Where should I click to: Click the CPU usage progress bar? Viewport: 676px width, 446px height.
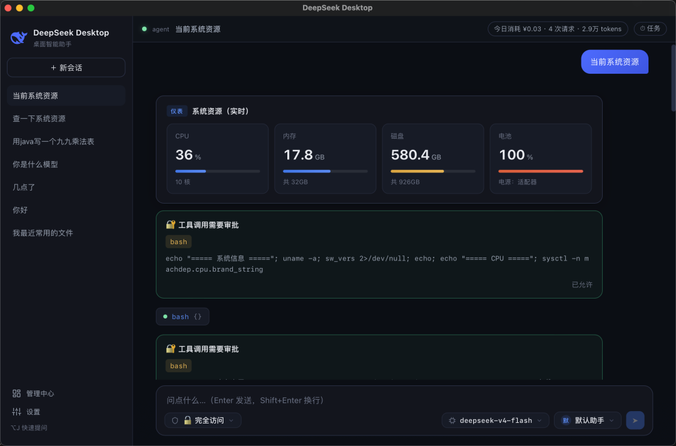217,171
